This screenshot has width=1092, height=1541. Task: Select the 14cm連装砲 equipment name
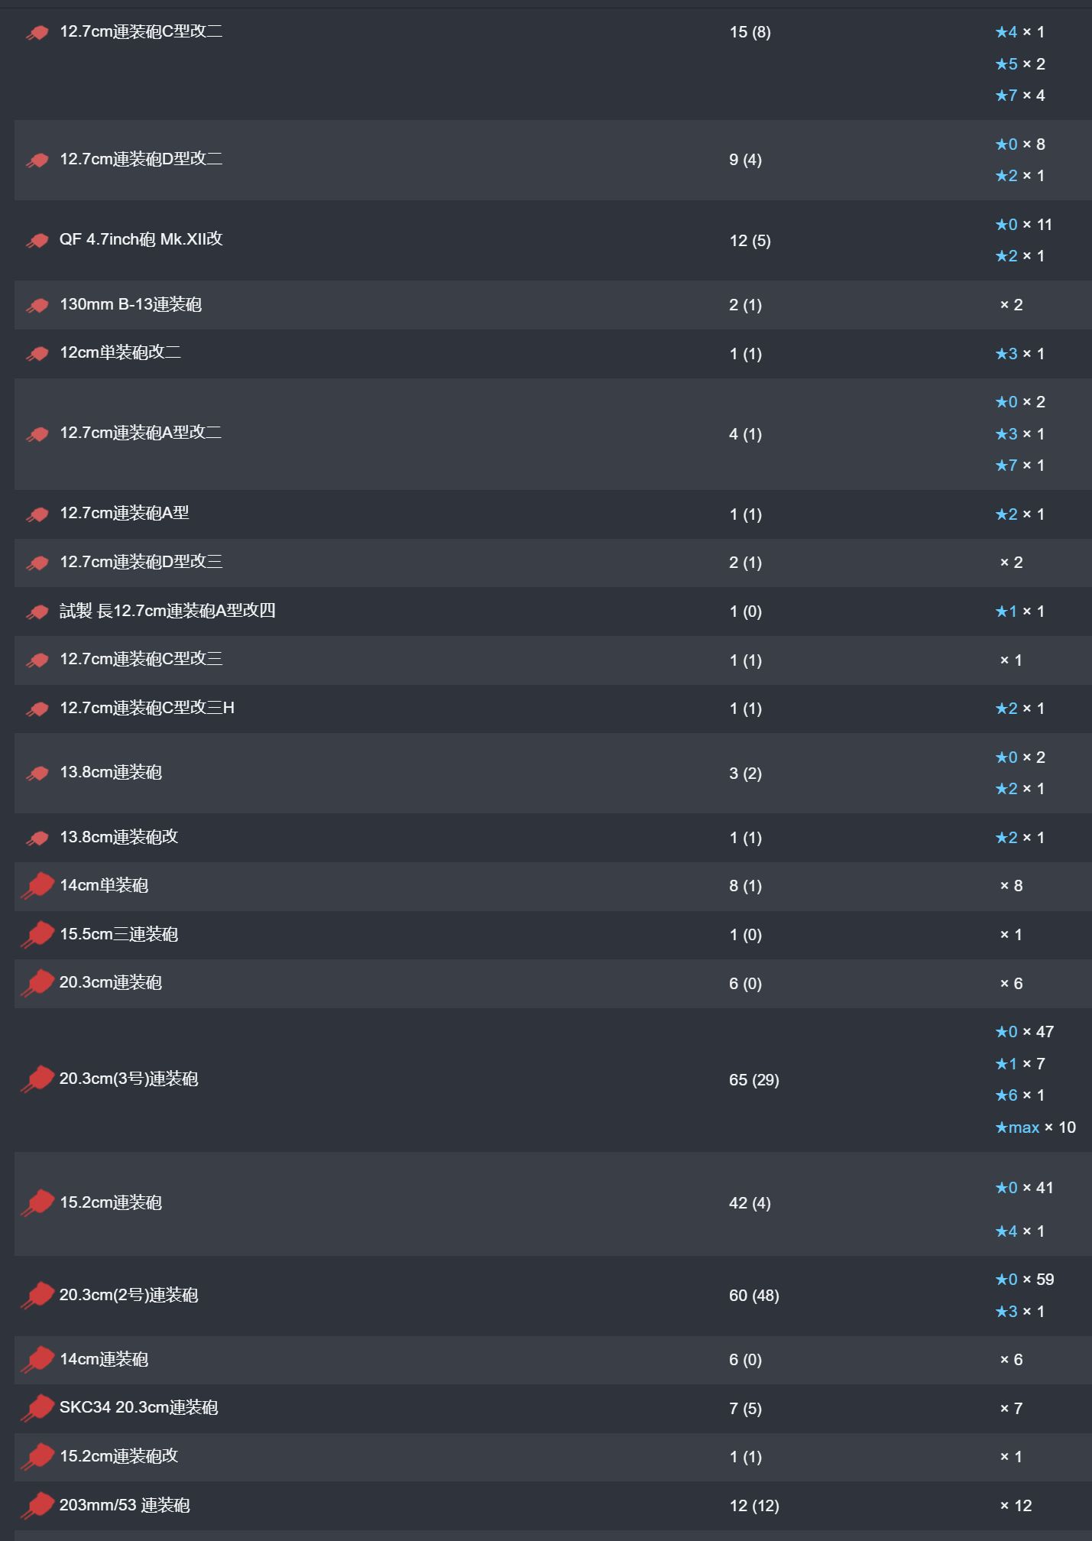[104, 1359]
